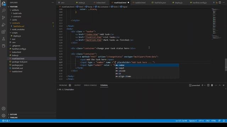Open package.json in the explorer
This screenshot has height=127, width=227.
(x=17, y=65)
